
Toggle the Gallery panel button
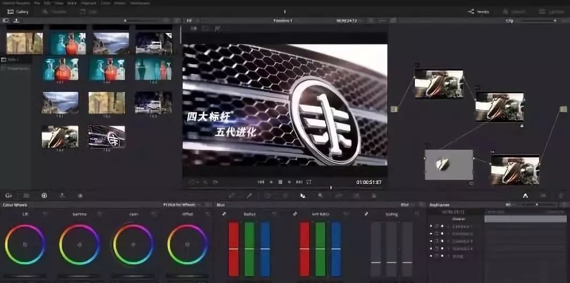[x=18, y=12]
